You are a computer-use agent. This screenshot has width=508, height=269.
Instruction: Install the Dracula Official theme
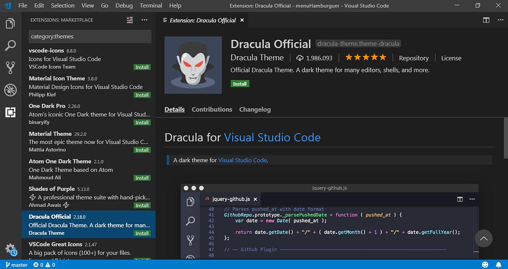[x=240, y=83]
